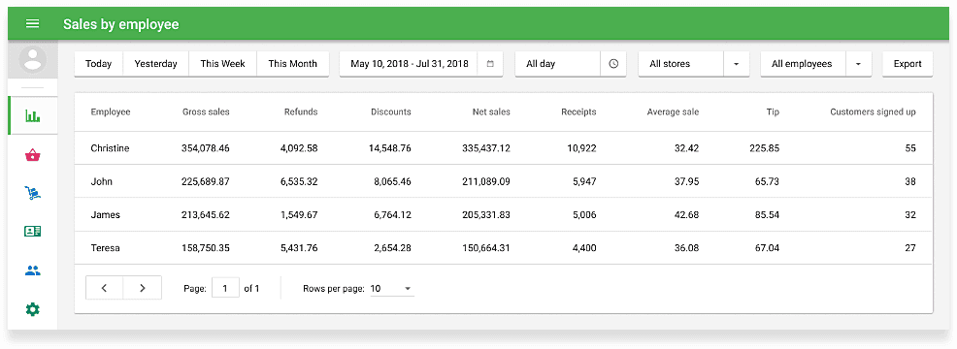Image resolution: width=957 pixels, height=349 pixels.
Task: Open the Settings gear section
Action: 32,309
